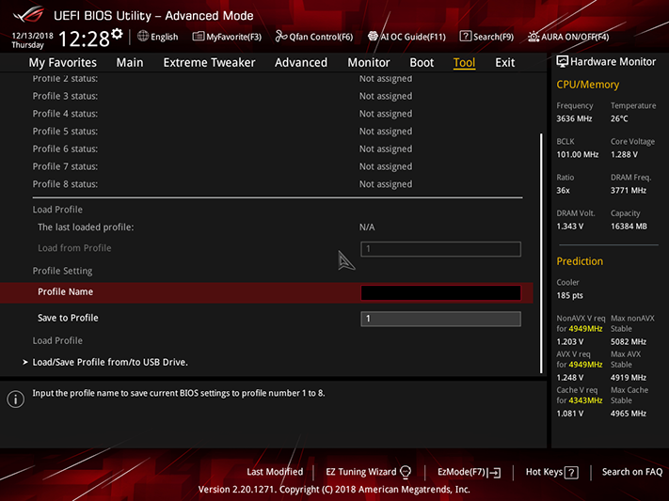
Task: Click the last loaded profile N/A value
Action: pyautogui.click(x=367, y=227)
